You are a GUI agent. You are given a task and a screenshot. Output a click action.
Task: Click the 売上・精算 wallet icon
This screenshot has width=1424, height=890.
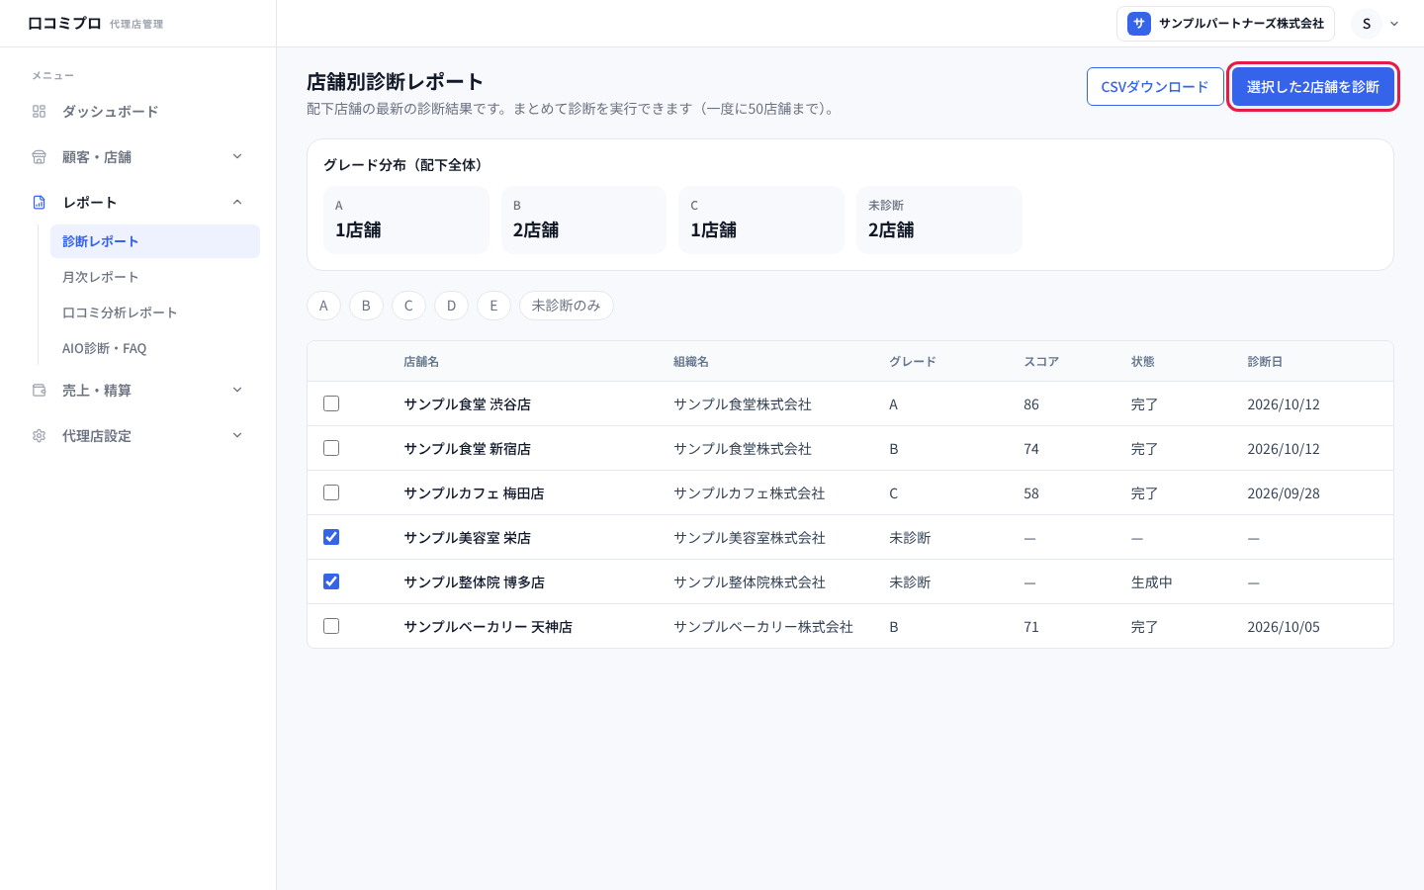39,391
